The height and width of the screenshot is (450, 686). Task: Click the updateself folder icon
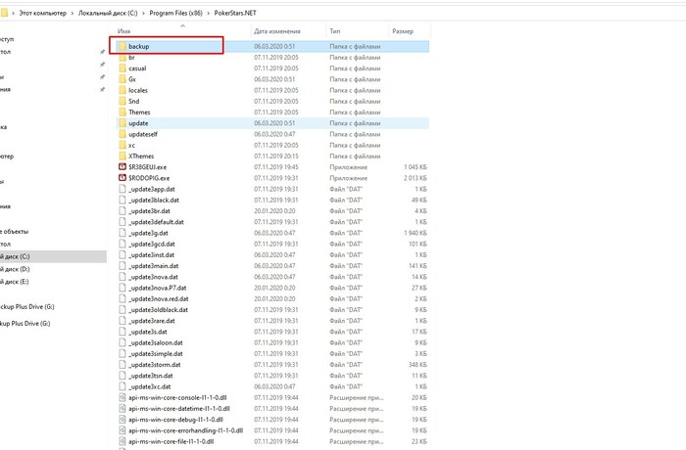[122, 134]
